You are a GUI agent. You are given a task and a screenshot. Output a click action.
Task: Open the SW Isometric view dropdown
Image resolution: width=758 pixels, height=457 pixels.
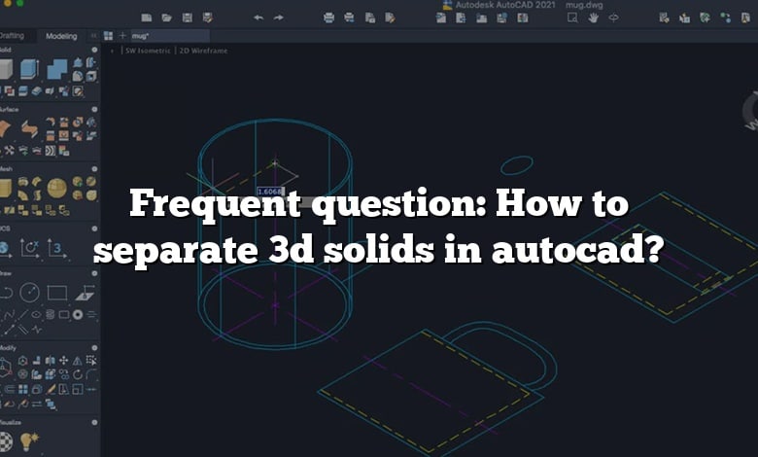click(x=148, y=51)
